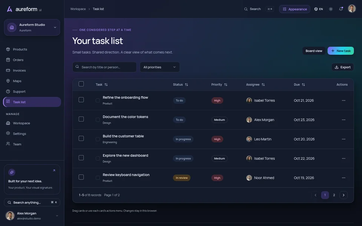Sort by the Task column arrows
Screen dimensions: 362x226
[106, 85]
